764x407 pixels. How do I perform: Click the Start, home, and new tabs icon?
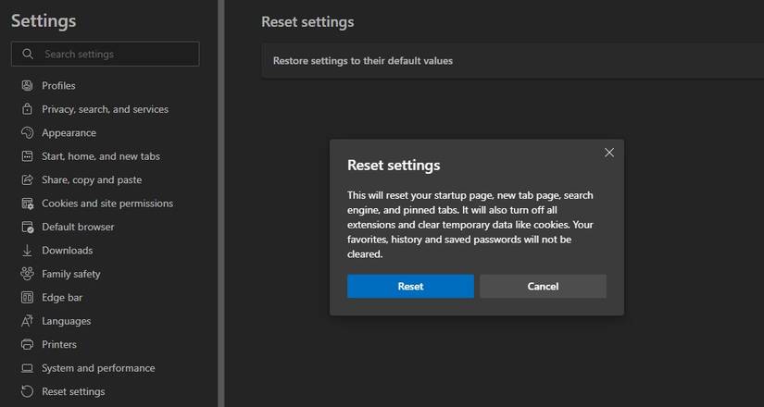click(x=27, y=156)
